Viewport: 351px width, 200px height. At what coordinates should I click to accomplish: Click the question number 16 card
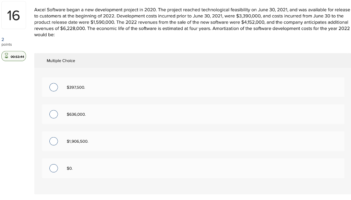tap(14, 15)
